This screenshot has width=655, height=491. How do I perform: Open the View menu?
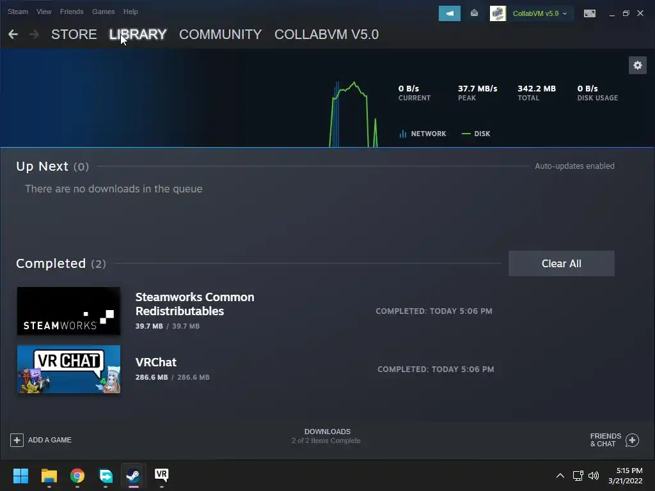pyautogui.click(x=44, y=12)
